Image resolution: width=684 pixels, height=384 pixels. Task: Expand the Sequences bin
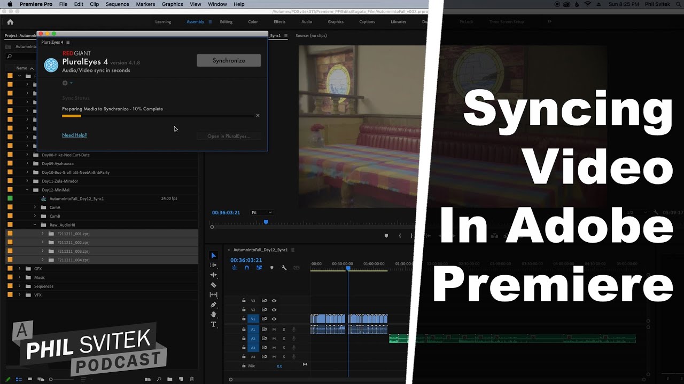[20, 286]
